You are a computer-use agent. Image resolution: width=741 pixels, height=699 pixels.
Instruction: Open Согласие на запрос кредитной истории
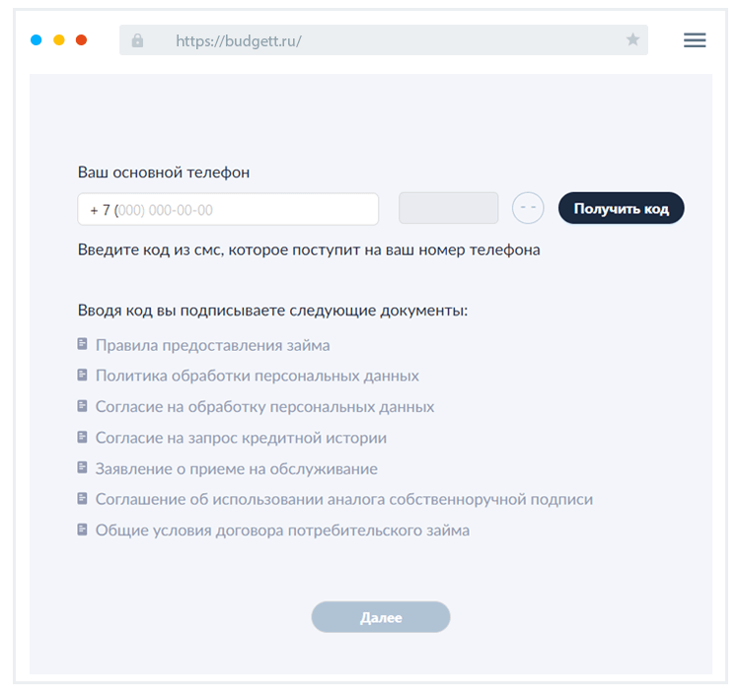(x=241, y=438)
